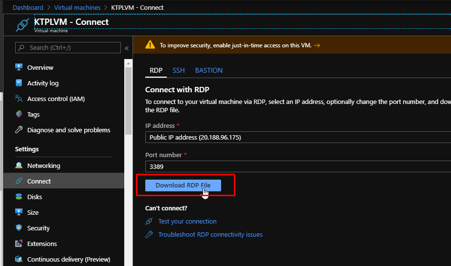Image resolution: width=451 pixels, height=266 pixels.
Task: Click the Can't connect? heading
Action: point(166,208)
